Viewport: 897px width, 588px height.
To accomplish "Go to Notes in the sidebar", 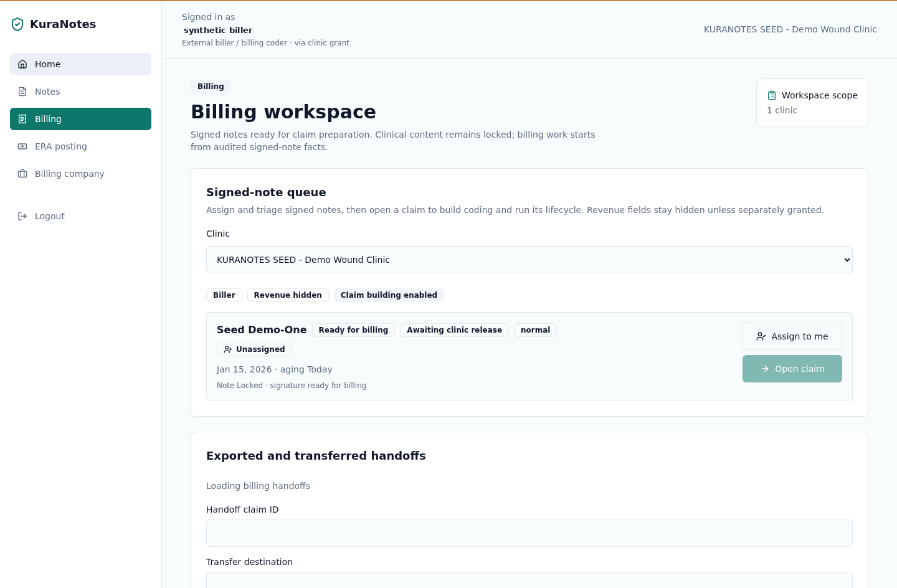I will click(x=80, y=92).
